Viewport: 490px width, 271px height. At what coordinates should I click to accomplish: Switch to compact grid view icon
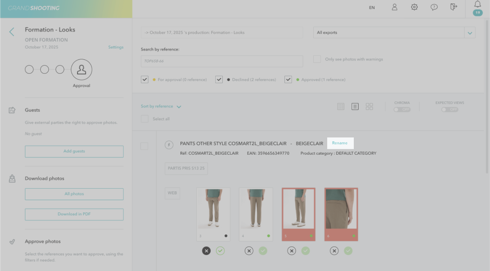point(341,107)
